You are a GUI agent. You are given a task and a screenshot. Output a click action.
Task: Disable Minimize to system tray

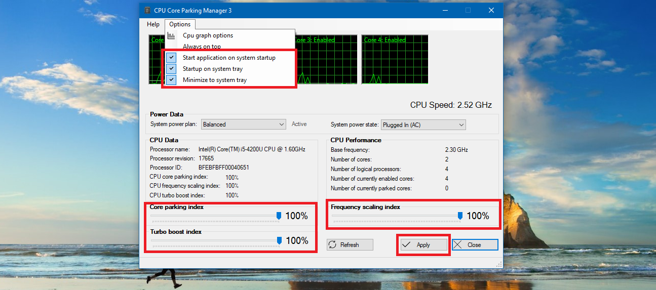point(172,80)
